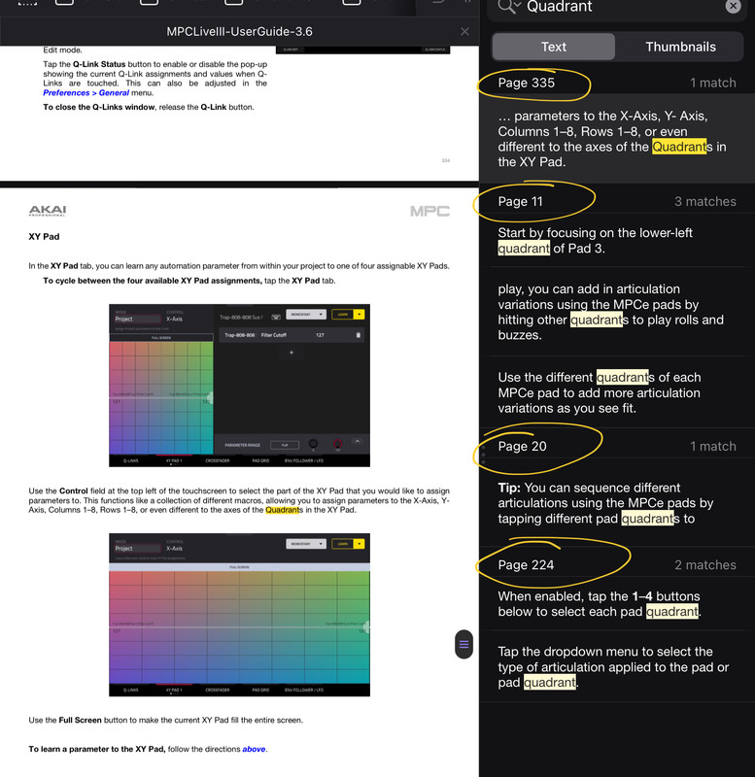Open result about hitting other quadrants for rolls
Image resolution: width=755 pixels, height=777 pixels.
617,312
